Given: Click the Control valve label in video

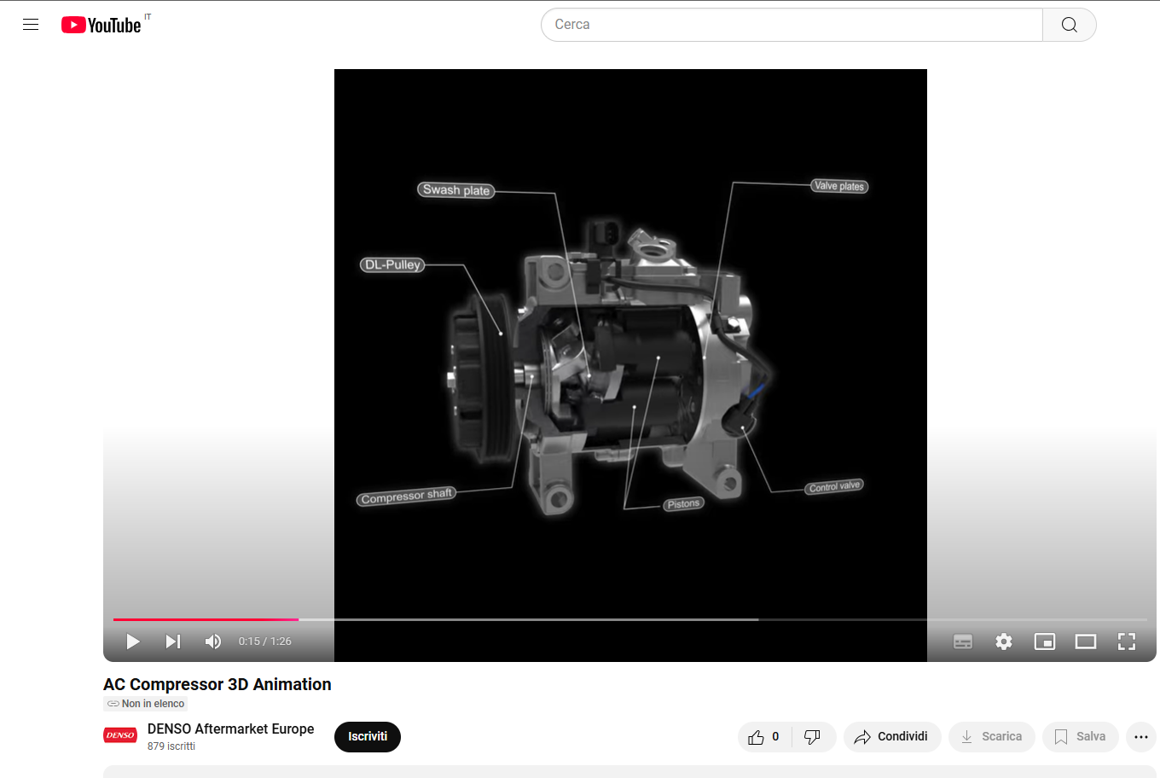Looking at the screenshot, I should click(834, 486).
